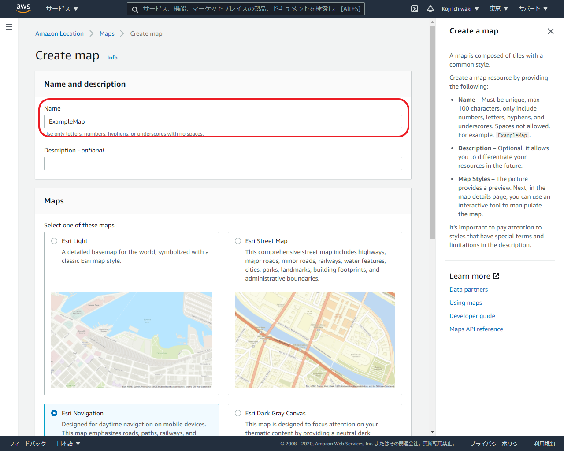
Task: Expand the サービス services dropdown
Action: [62, 9]
